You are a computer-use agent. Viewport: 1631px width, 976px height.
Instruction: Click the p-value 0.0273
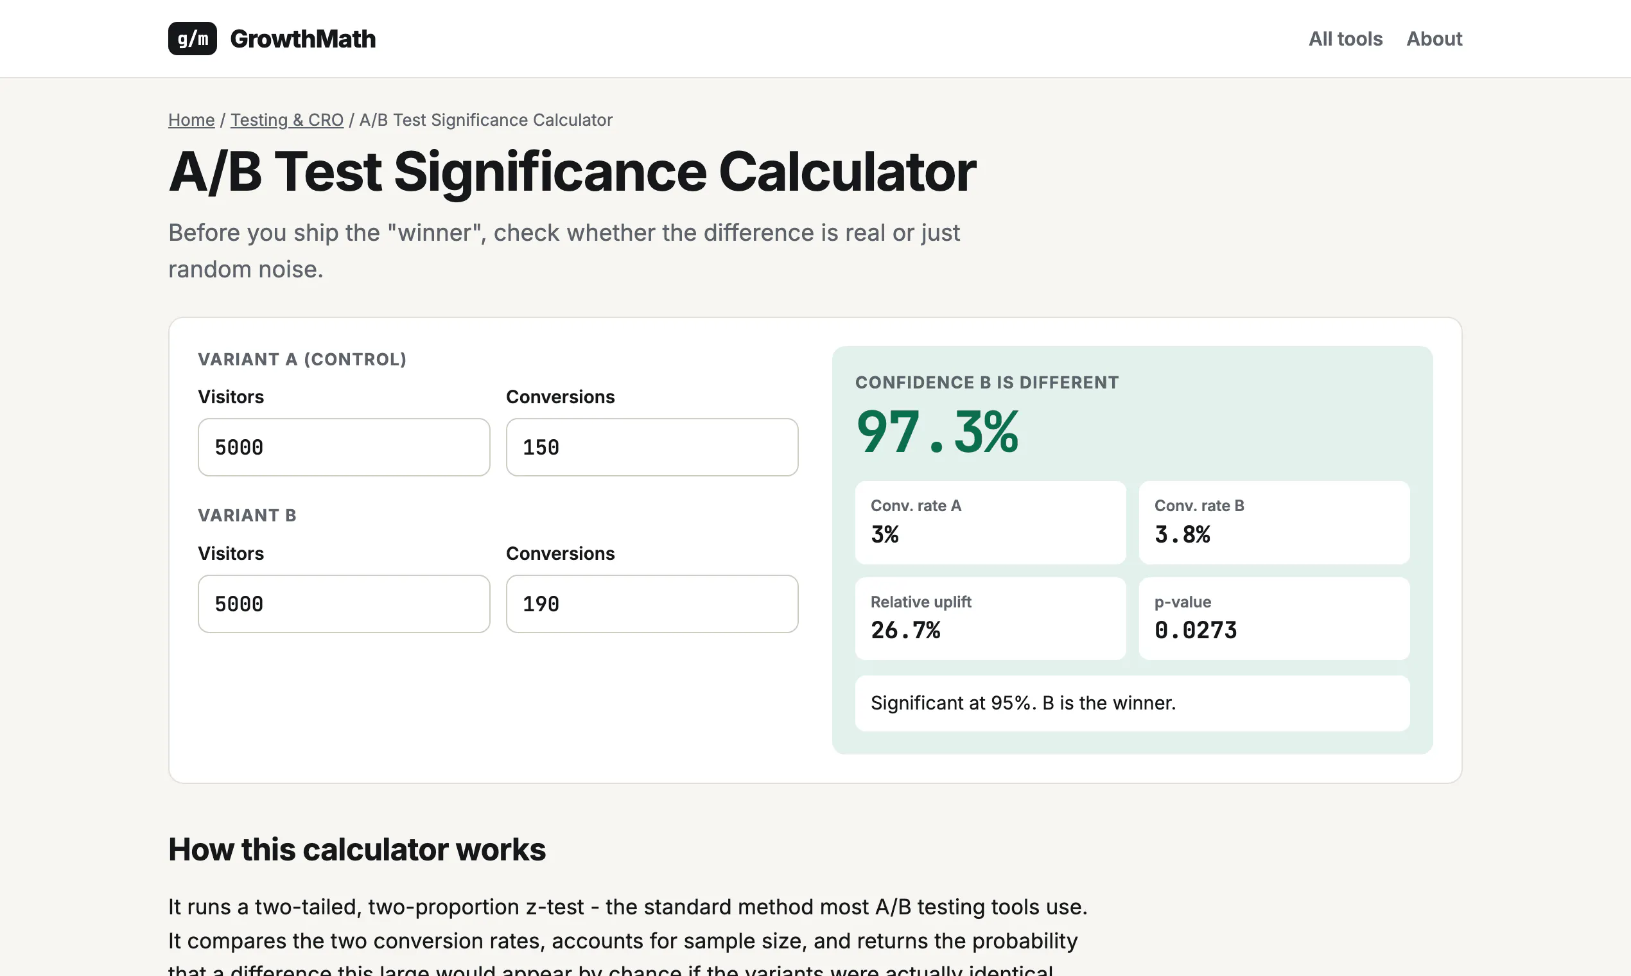(x=1196, y=630)
